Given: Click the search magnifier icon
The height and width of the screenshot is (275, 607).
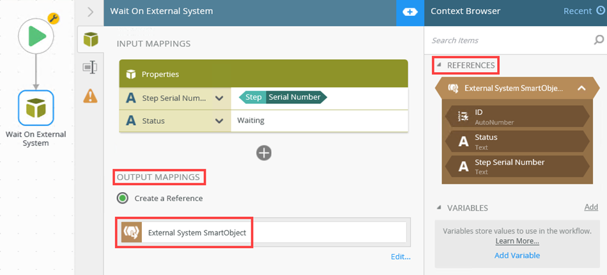Looking at the screenshot, I should (599, 40).
